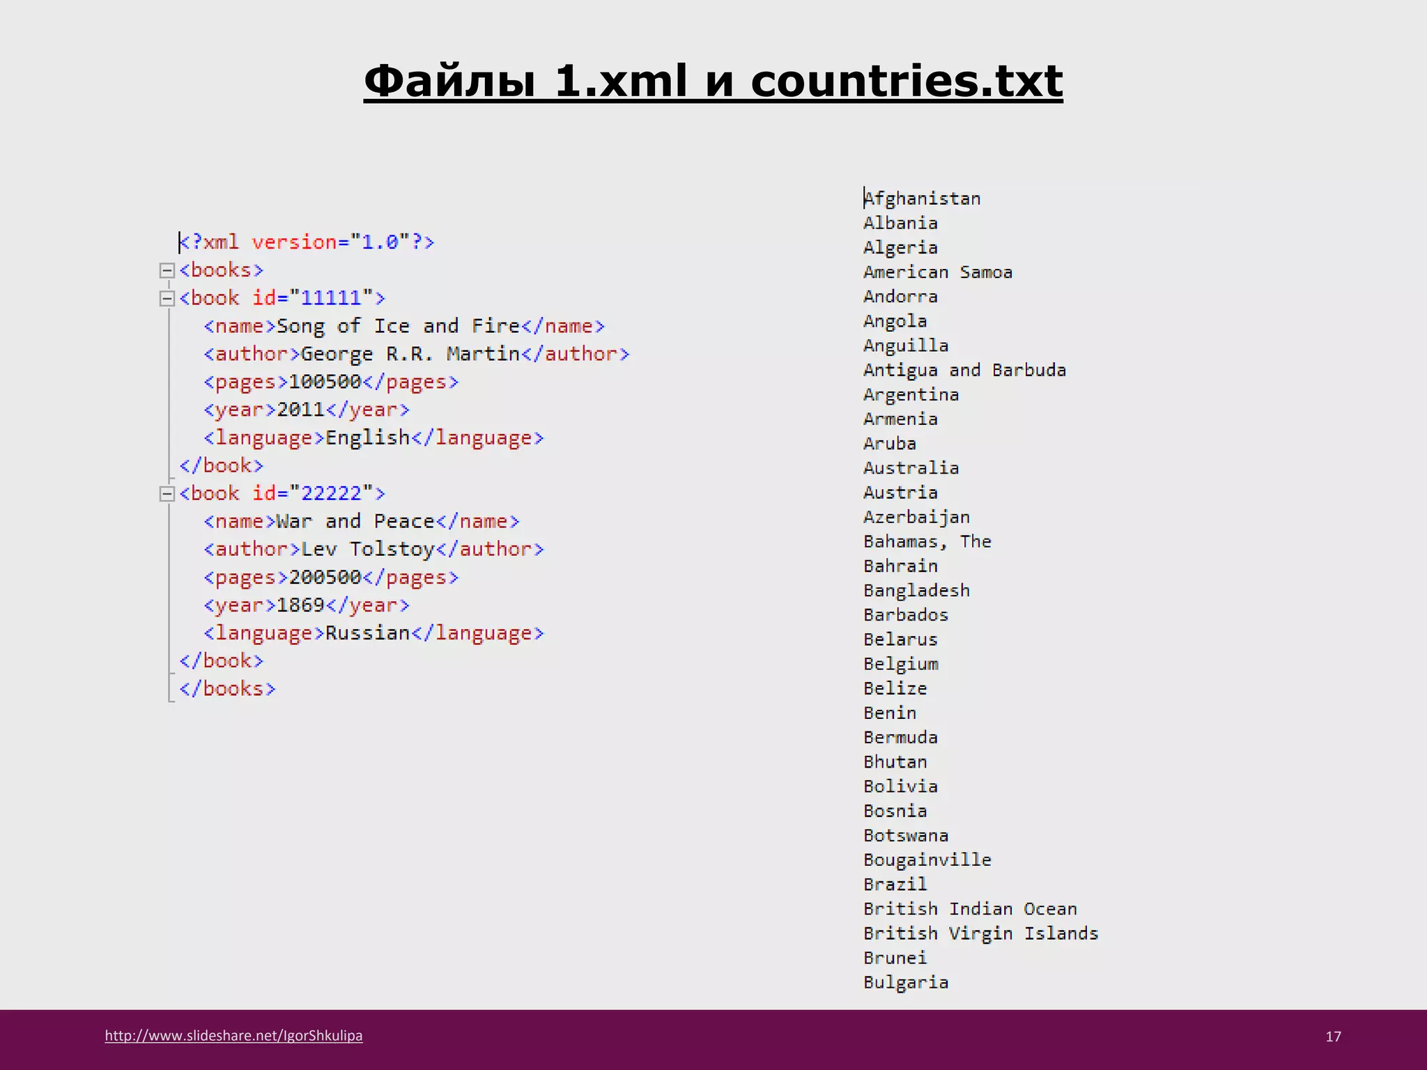Click the year line with 1869

click(307, 605)
